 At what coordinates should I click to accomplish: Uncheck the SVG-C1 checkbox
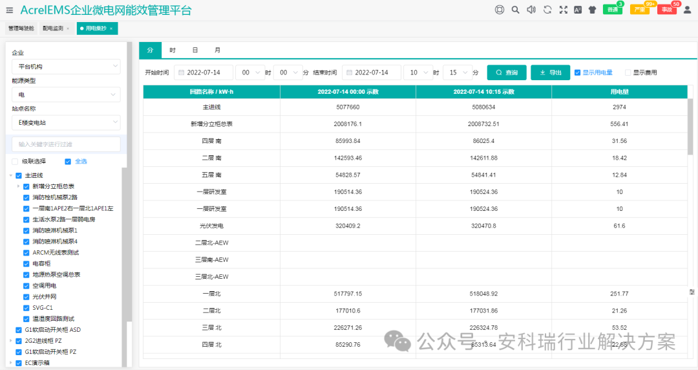(x=26, y=308)
